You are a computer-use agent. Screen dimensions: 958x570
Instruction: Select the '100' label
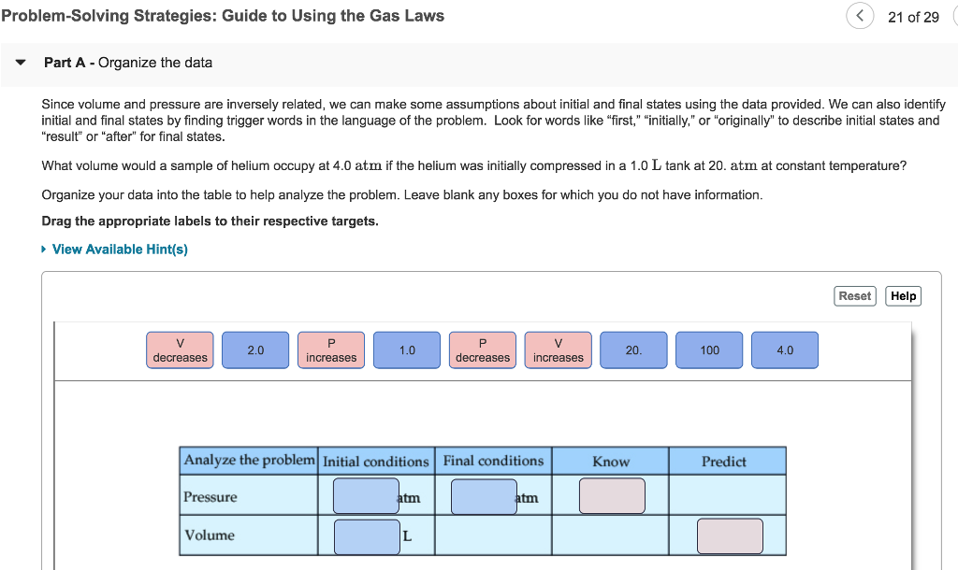click(709, 349)
